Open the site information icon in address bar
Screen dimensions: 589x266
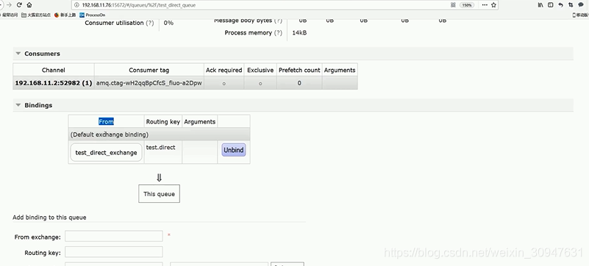[x=77, y=5]
